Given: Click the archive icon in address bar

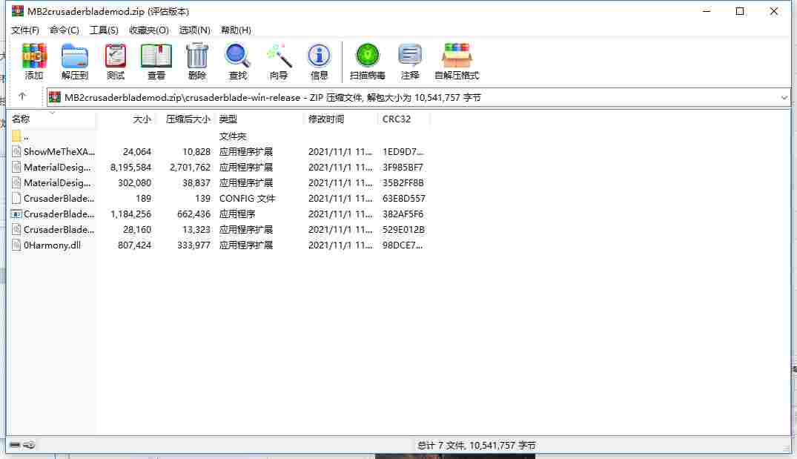Looking at the screenshot, I should 55,97.
